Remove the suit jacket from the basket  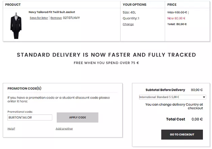pyautogui.click(x=56, y=18)
